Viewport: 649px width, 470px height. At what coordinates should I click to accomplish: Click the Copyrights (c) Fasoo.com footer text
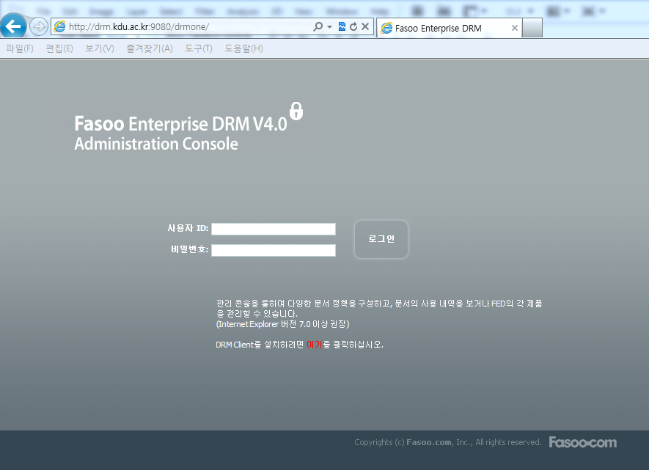(x=448, y=442)
